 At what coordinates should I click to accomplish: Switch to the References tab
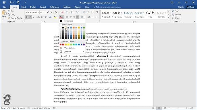55,7
